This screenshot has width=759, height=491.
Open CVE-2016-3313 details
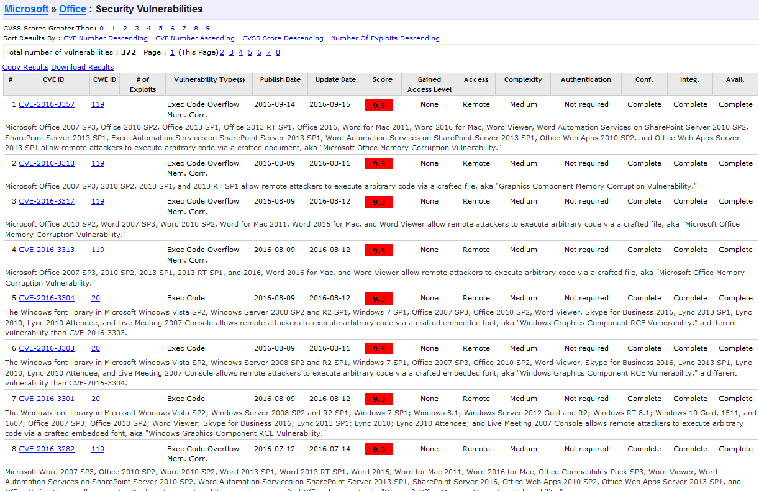[x=47, y=250]
